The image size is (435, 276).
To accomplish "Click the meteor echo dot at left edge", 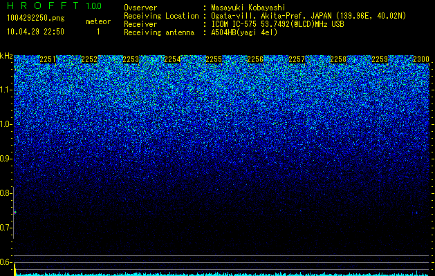I will coord(15,213).
